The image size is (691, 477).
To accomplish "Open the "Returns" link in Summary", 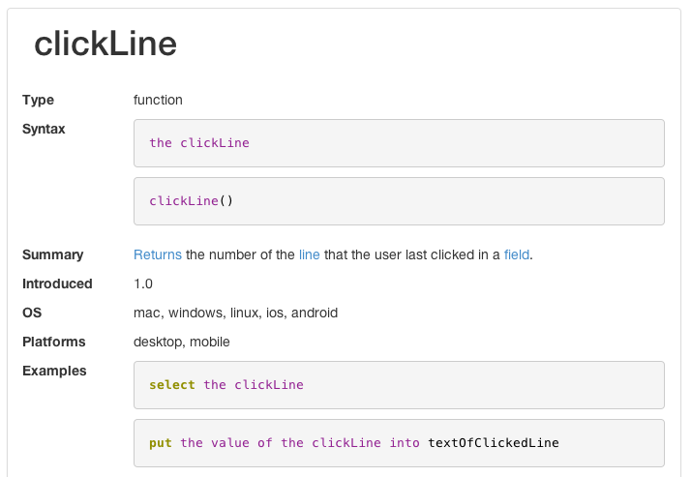I will pyautogui.click(x=157, y=254).
